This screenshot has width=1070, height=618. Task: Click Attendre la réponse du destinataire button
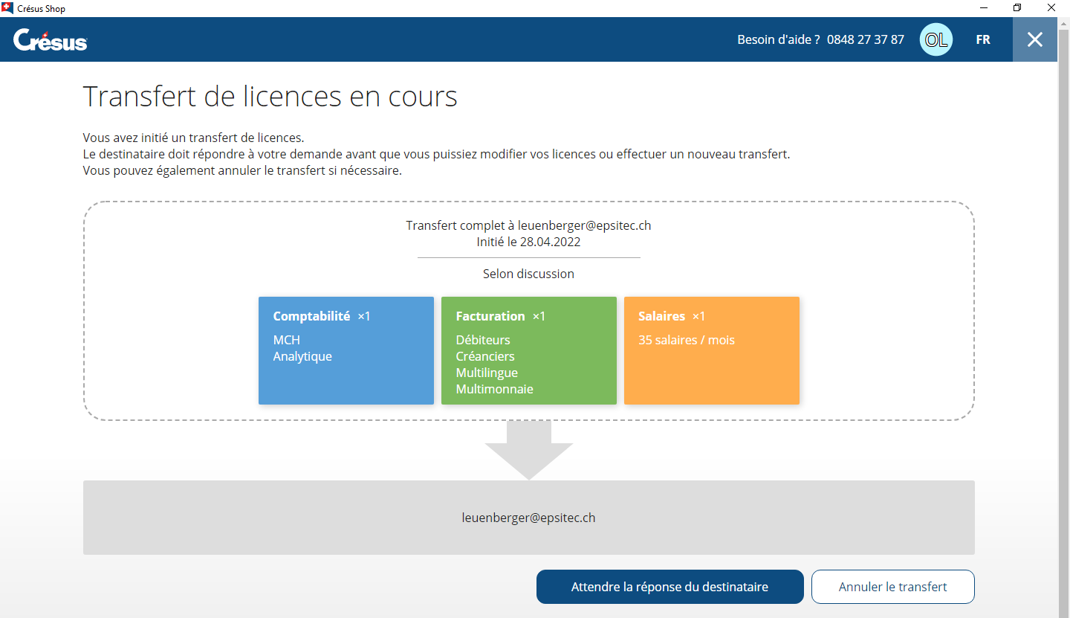[670, 587]
